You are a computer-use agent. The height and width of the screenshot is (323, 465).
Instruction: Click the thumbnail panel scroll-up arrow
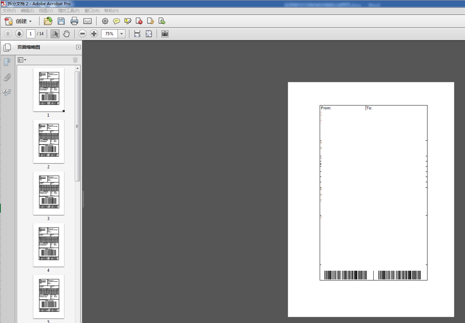[78, 68]
